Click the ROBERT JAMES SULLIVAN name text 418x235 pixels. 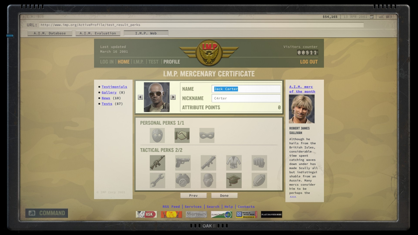[x=299, y=131]
